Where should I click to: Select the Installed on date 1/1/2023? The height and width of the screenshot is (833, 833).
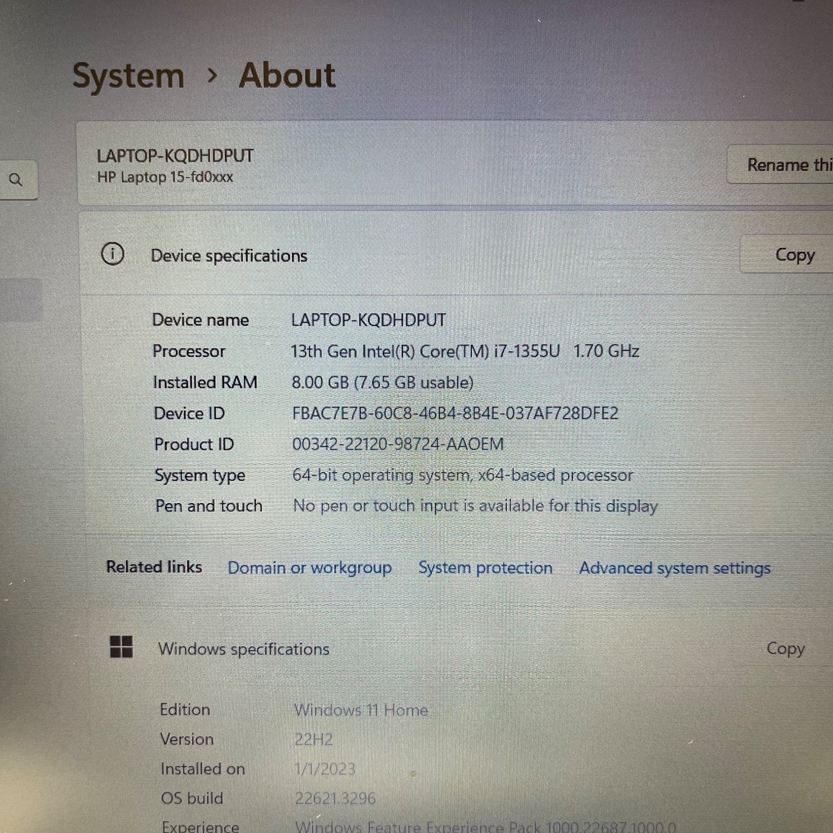click(325, 769)
